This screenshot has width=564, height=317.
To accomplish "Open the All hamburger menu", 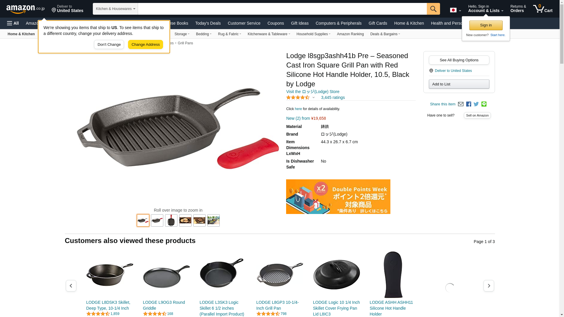I will [13, 23].
